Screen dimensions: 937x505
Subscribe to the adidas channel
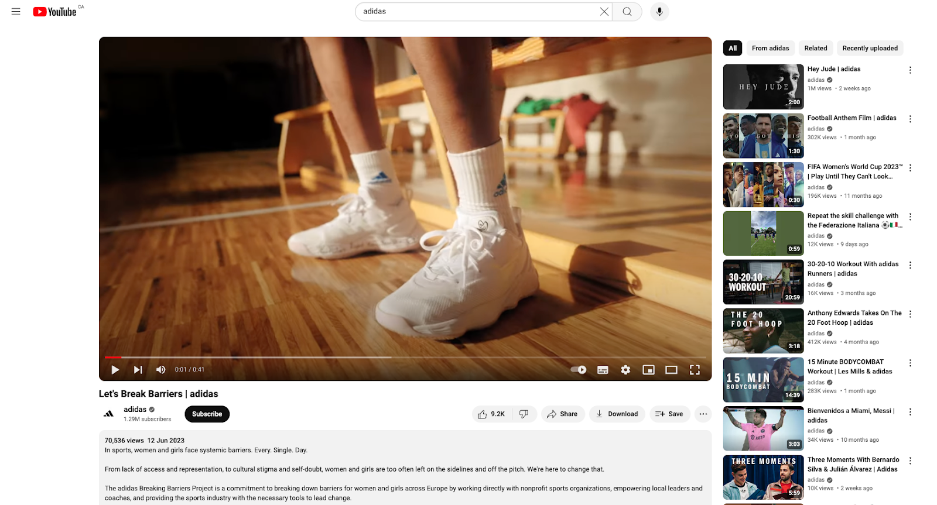click(x=207, y=414)
